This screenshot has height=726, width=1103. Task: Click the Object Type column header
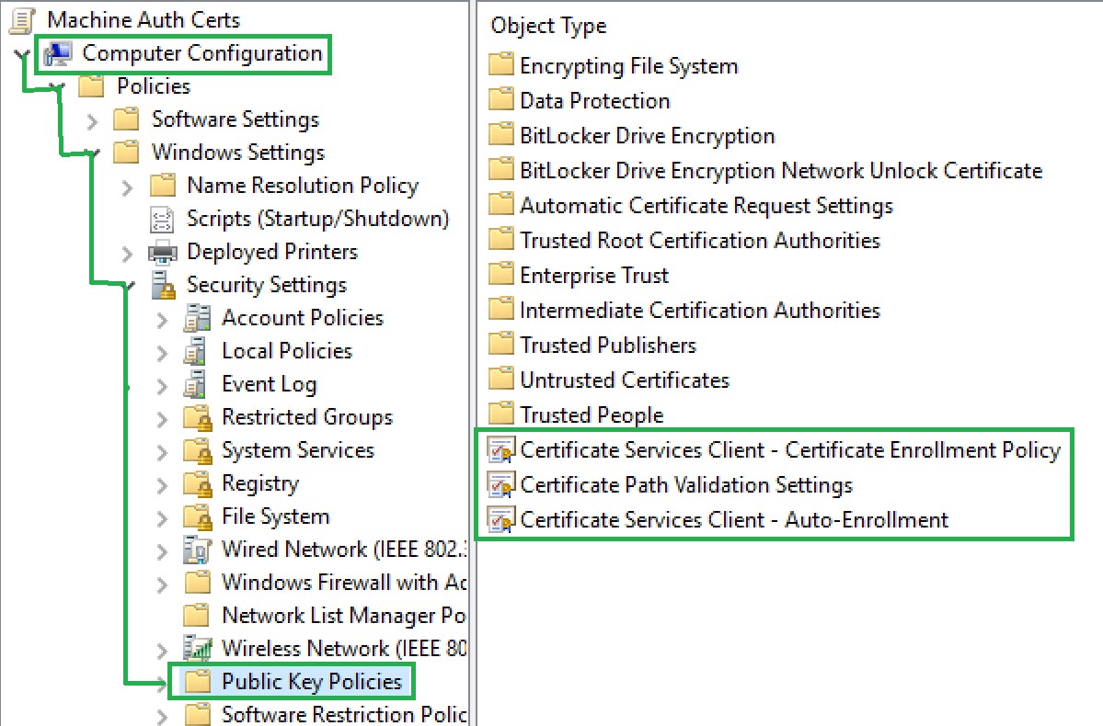pos(548,26)
